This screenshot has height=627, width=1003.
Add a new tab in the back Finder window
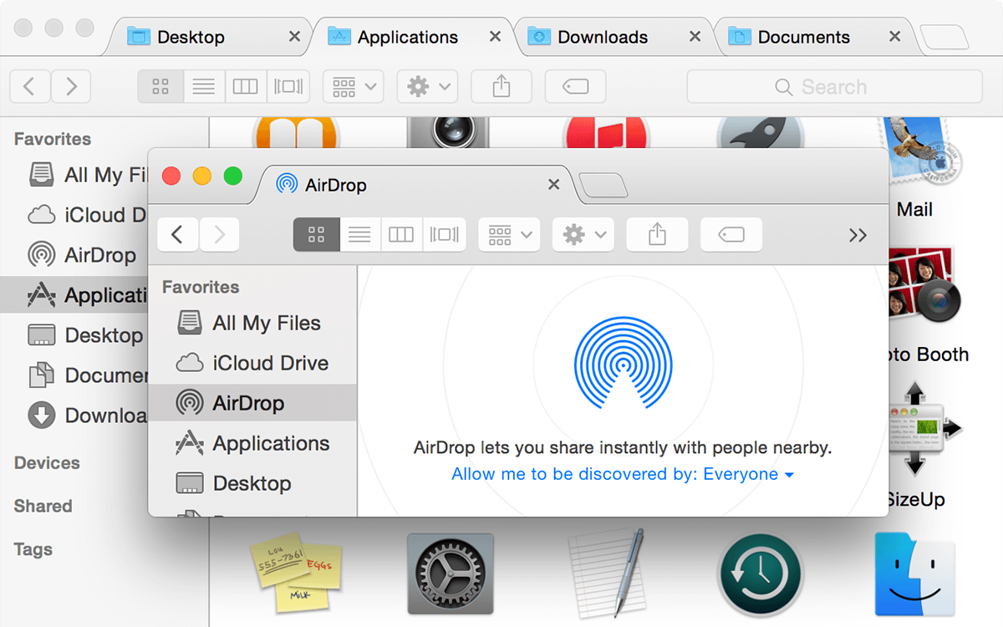click(944, 38)
